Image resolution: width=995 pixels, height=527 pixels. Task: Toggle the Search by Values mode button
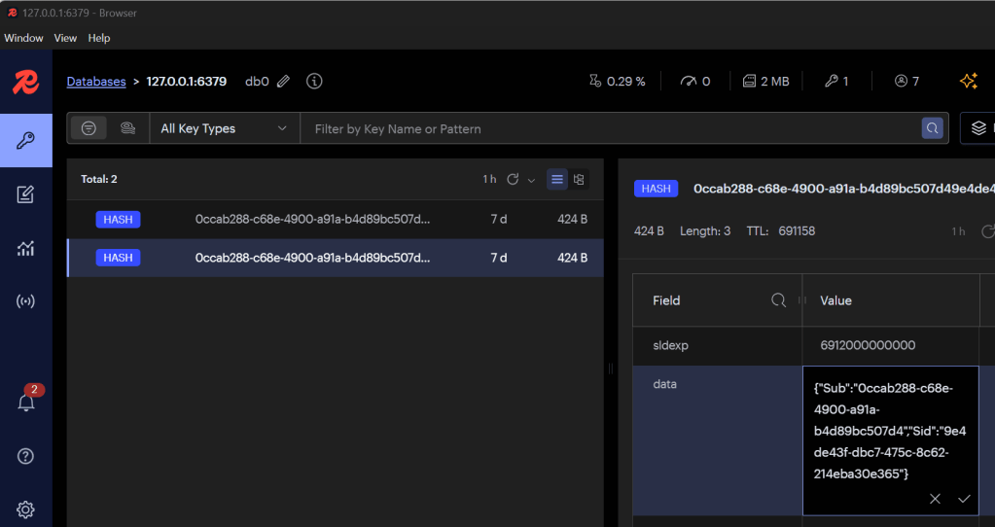[127, 128]
